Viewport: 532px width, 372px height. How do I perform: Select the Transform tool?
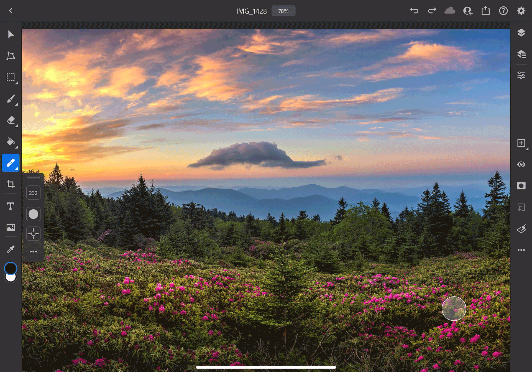click(11, 56)
